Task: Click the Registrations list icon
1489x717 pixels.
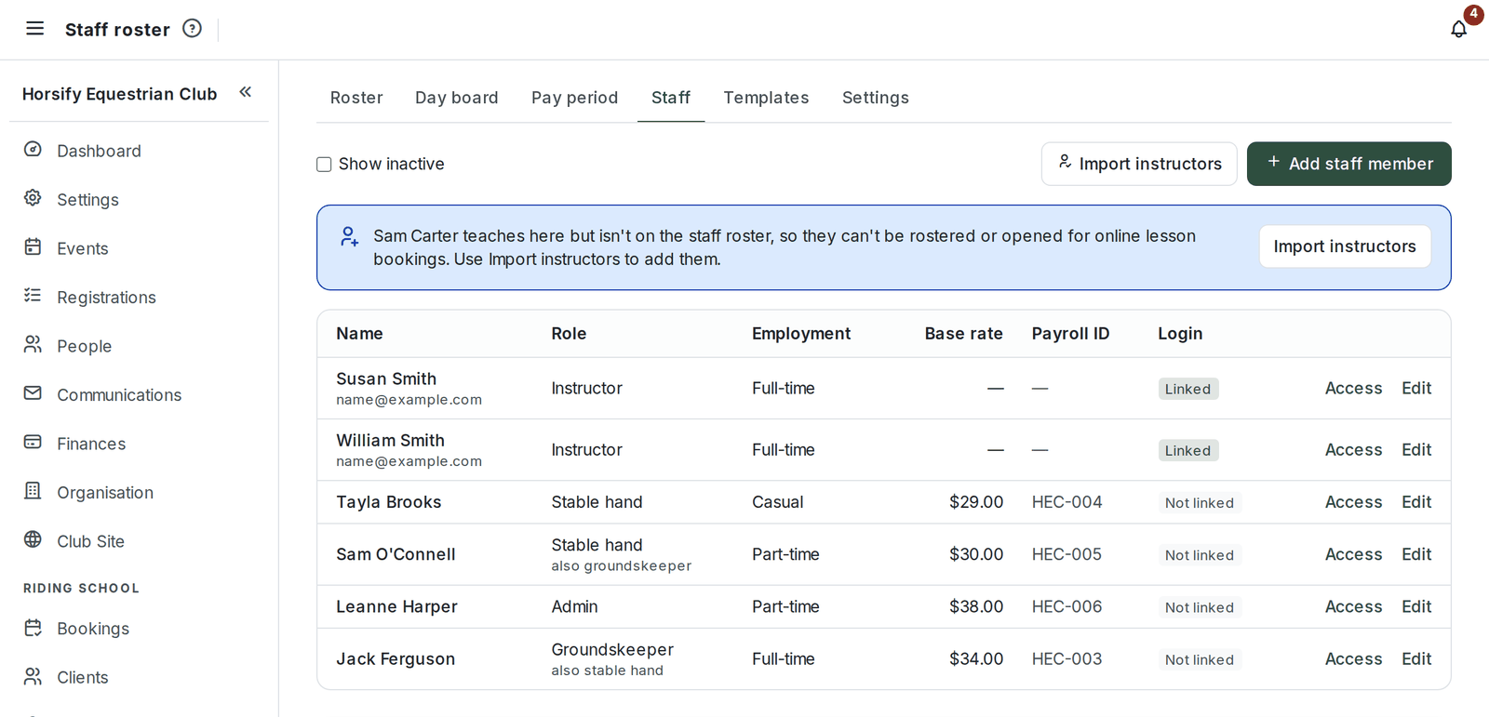Action: (x=33, y=296)
